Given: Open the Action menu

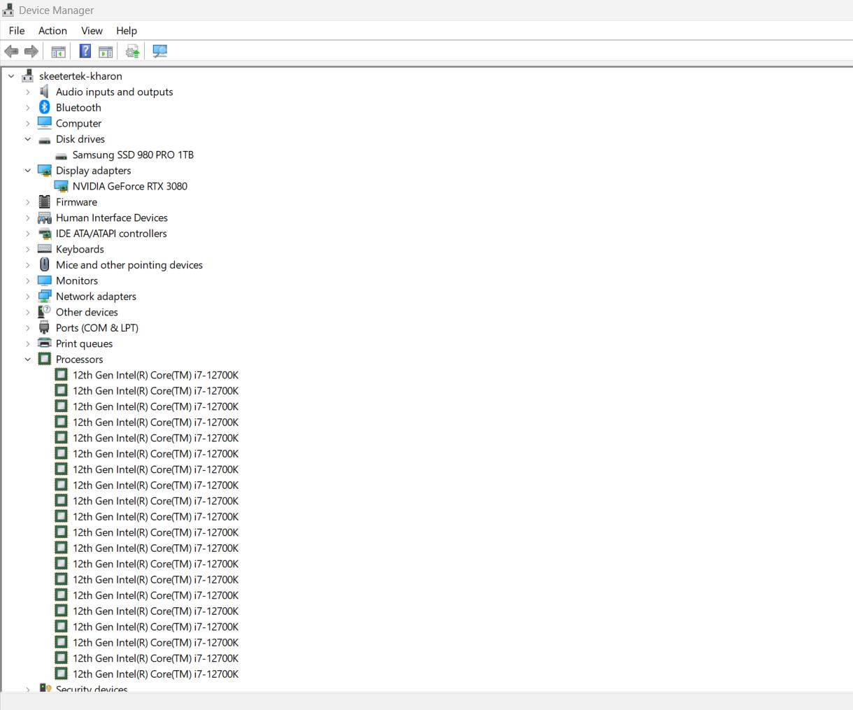Looking at the screenshot, I should [52, 30].
